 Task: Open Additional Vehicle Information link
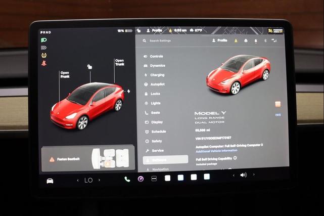(216, 151)
